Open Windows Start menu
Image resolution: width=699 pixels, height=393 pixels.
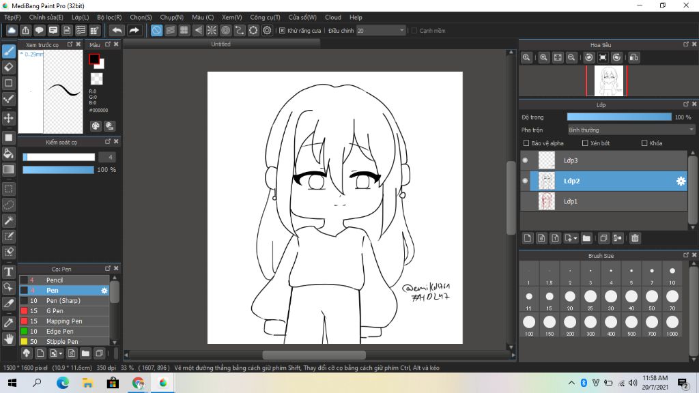point(12,383)
